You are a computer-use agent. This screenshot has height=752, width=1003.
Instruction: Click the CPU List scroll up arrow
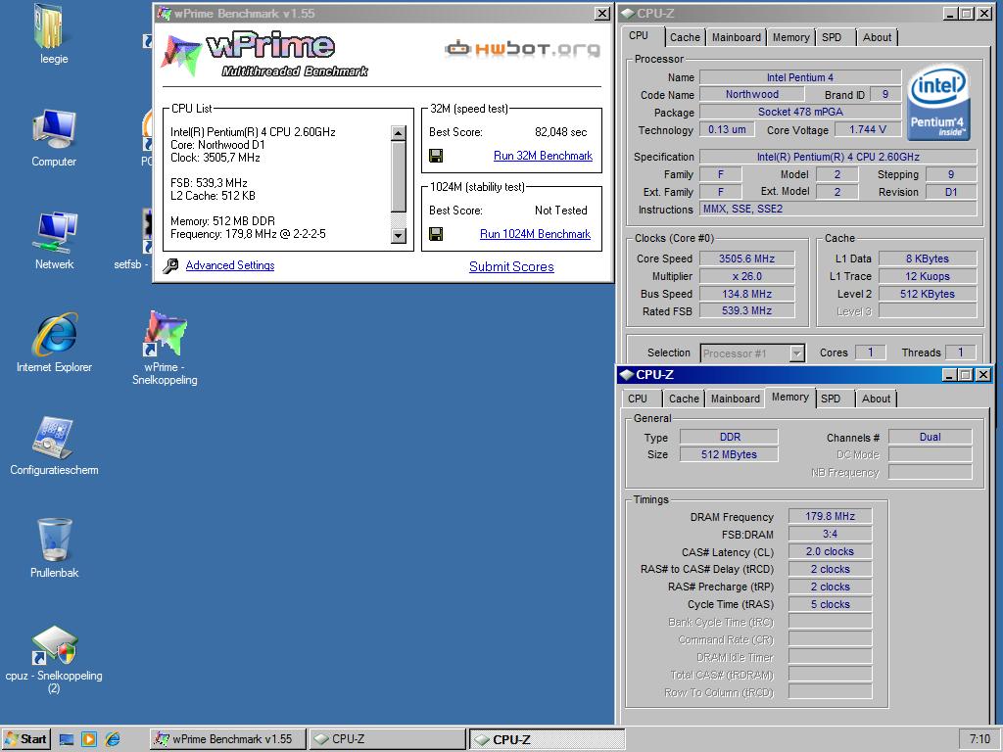(398, 133)
